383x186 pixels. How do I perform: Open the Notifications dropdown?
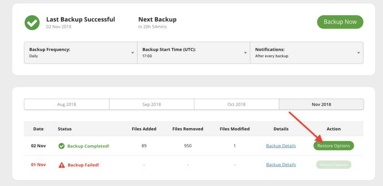click(306, 53)
